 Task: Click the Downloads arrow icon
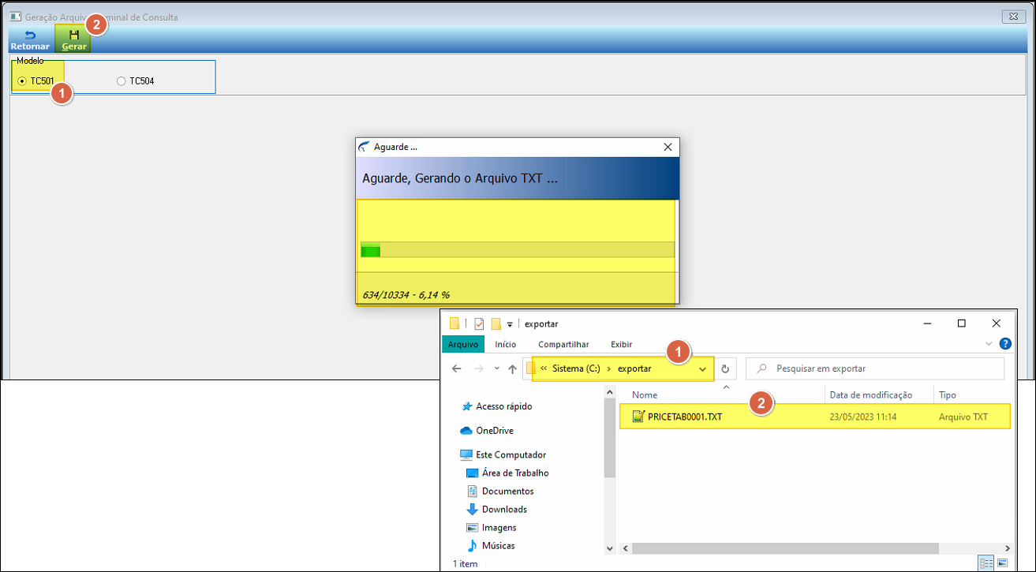click(x=473, y=509)
